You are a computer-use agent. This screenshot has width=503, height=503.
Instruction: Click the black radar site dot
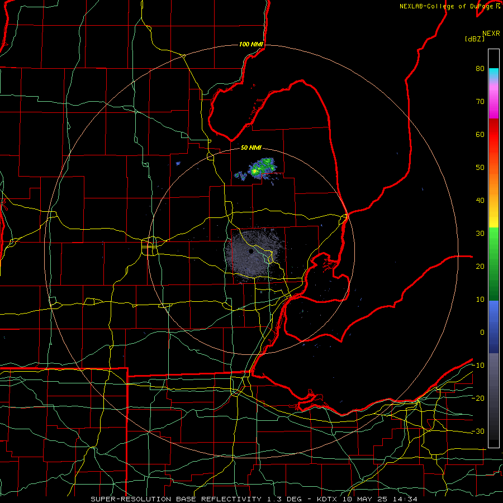251,251
